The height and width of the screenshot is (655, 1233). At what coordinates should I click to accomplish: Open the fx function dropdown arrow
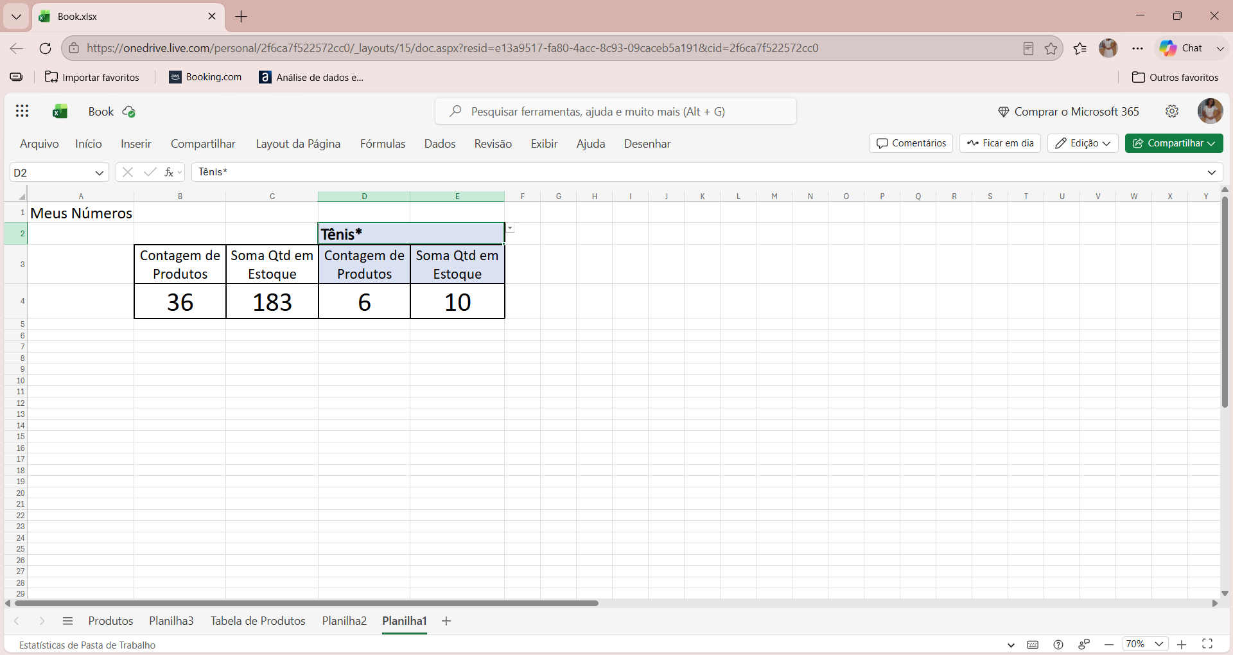180,172
